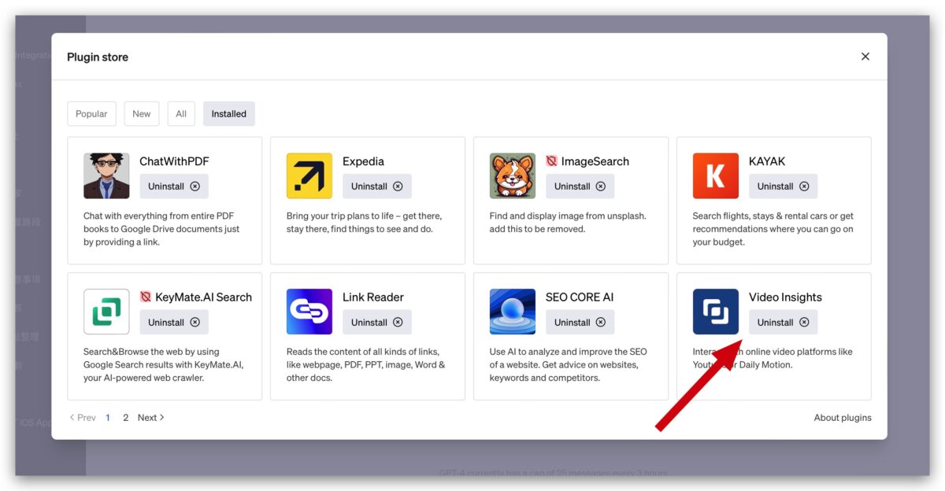Open the About plugins link
945x491 pixels.
coord(843,418)
